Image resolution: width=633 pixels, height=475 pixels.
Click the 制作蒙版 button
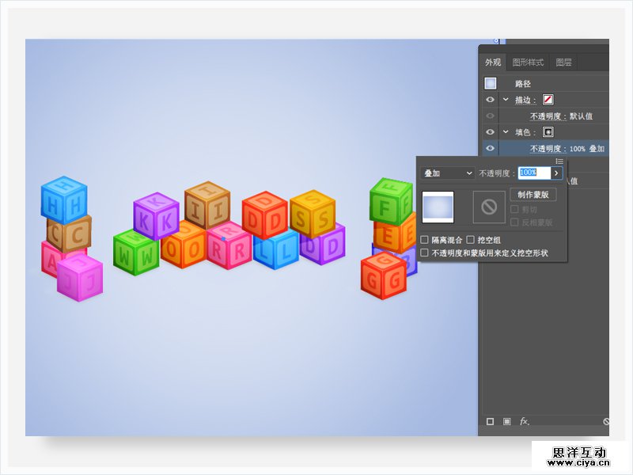[533, 195]
